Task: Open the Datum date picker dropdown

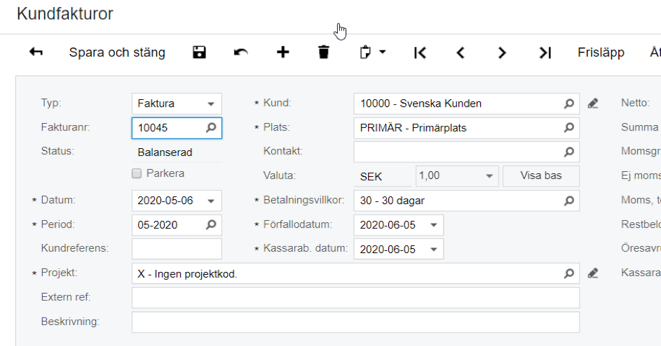Action: pyautogui.click(x=211, y=201)
